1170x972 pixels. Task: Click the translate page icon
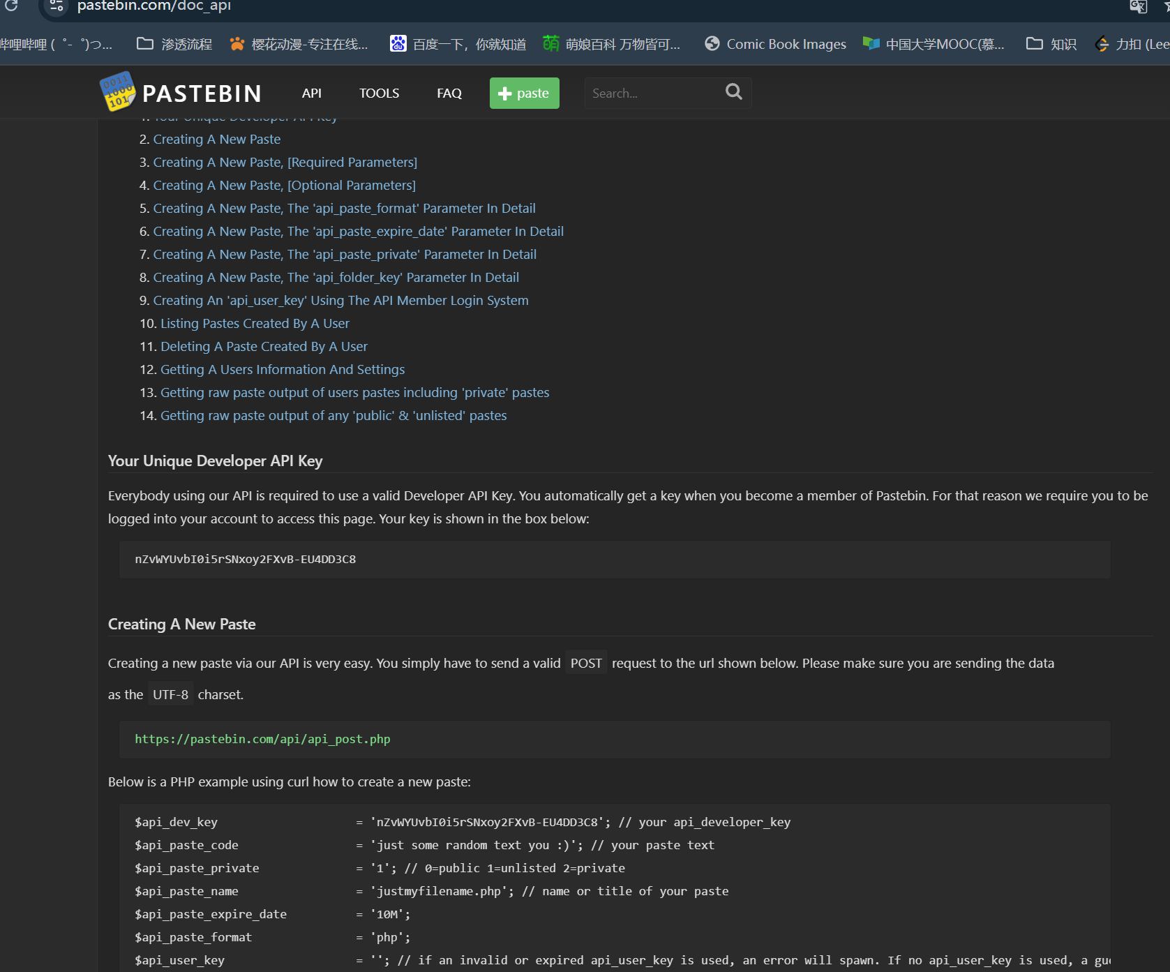coord(1138,6)
